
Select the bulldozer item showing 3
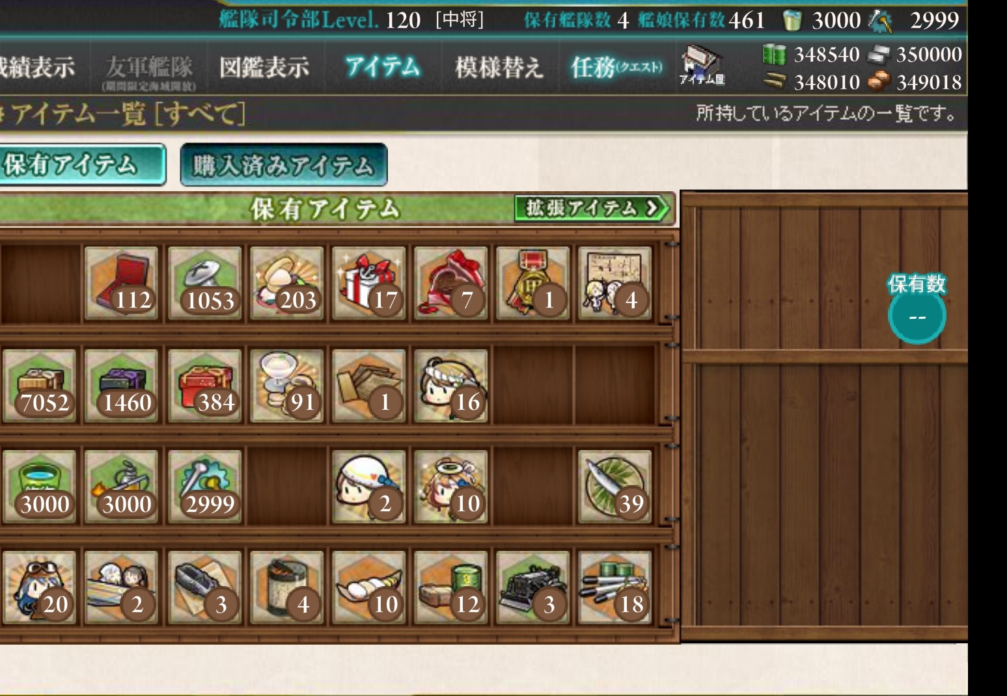click(532, 587)
